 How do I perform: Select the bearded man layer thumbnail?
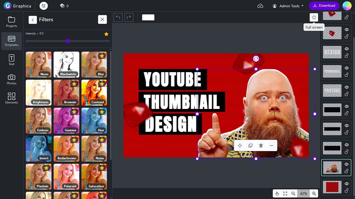pyautogui.click(x=332, y=168)
